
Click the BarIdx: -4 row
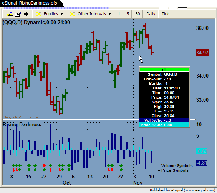pos(164,84)
